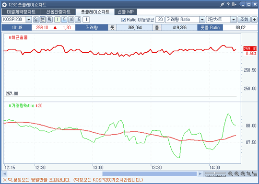Choose the 5-minute interval button
Image resolution: width=259 pixels, height=184 pixels.
click(x=64, y=20)
